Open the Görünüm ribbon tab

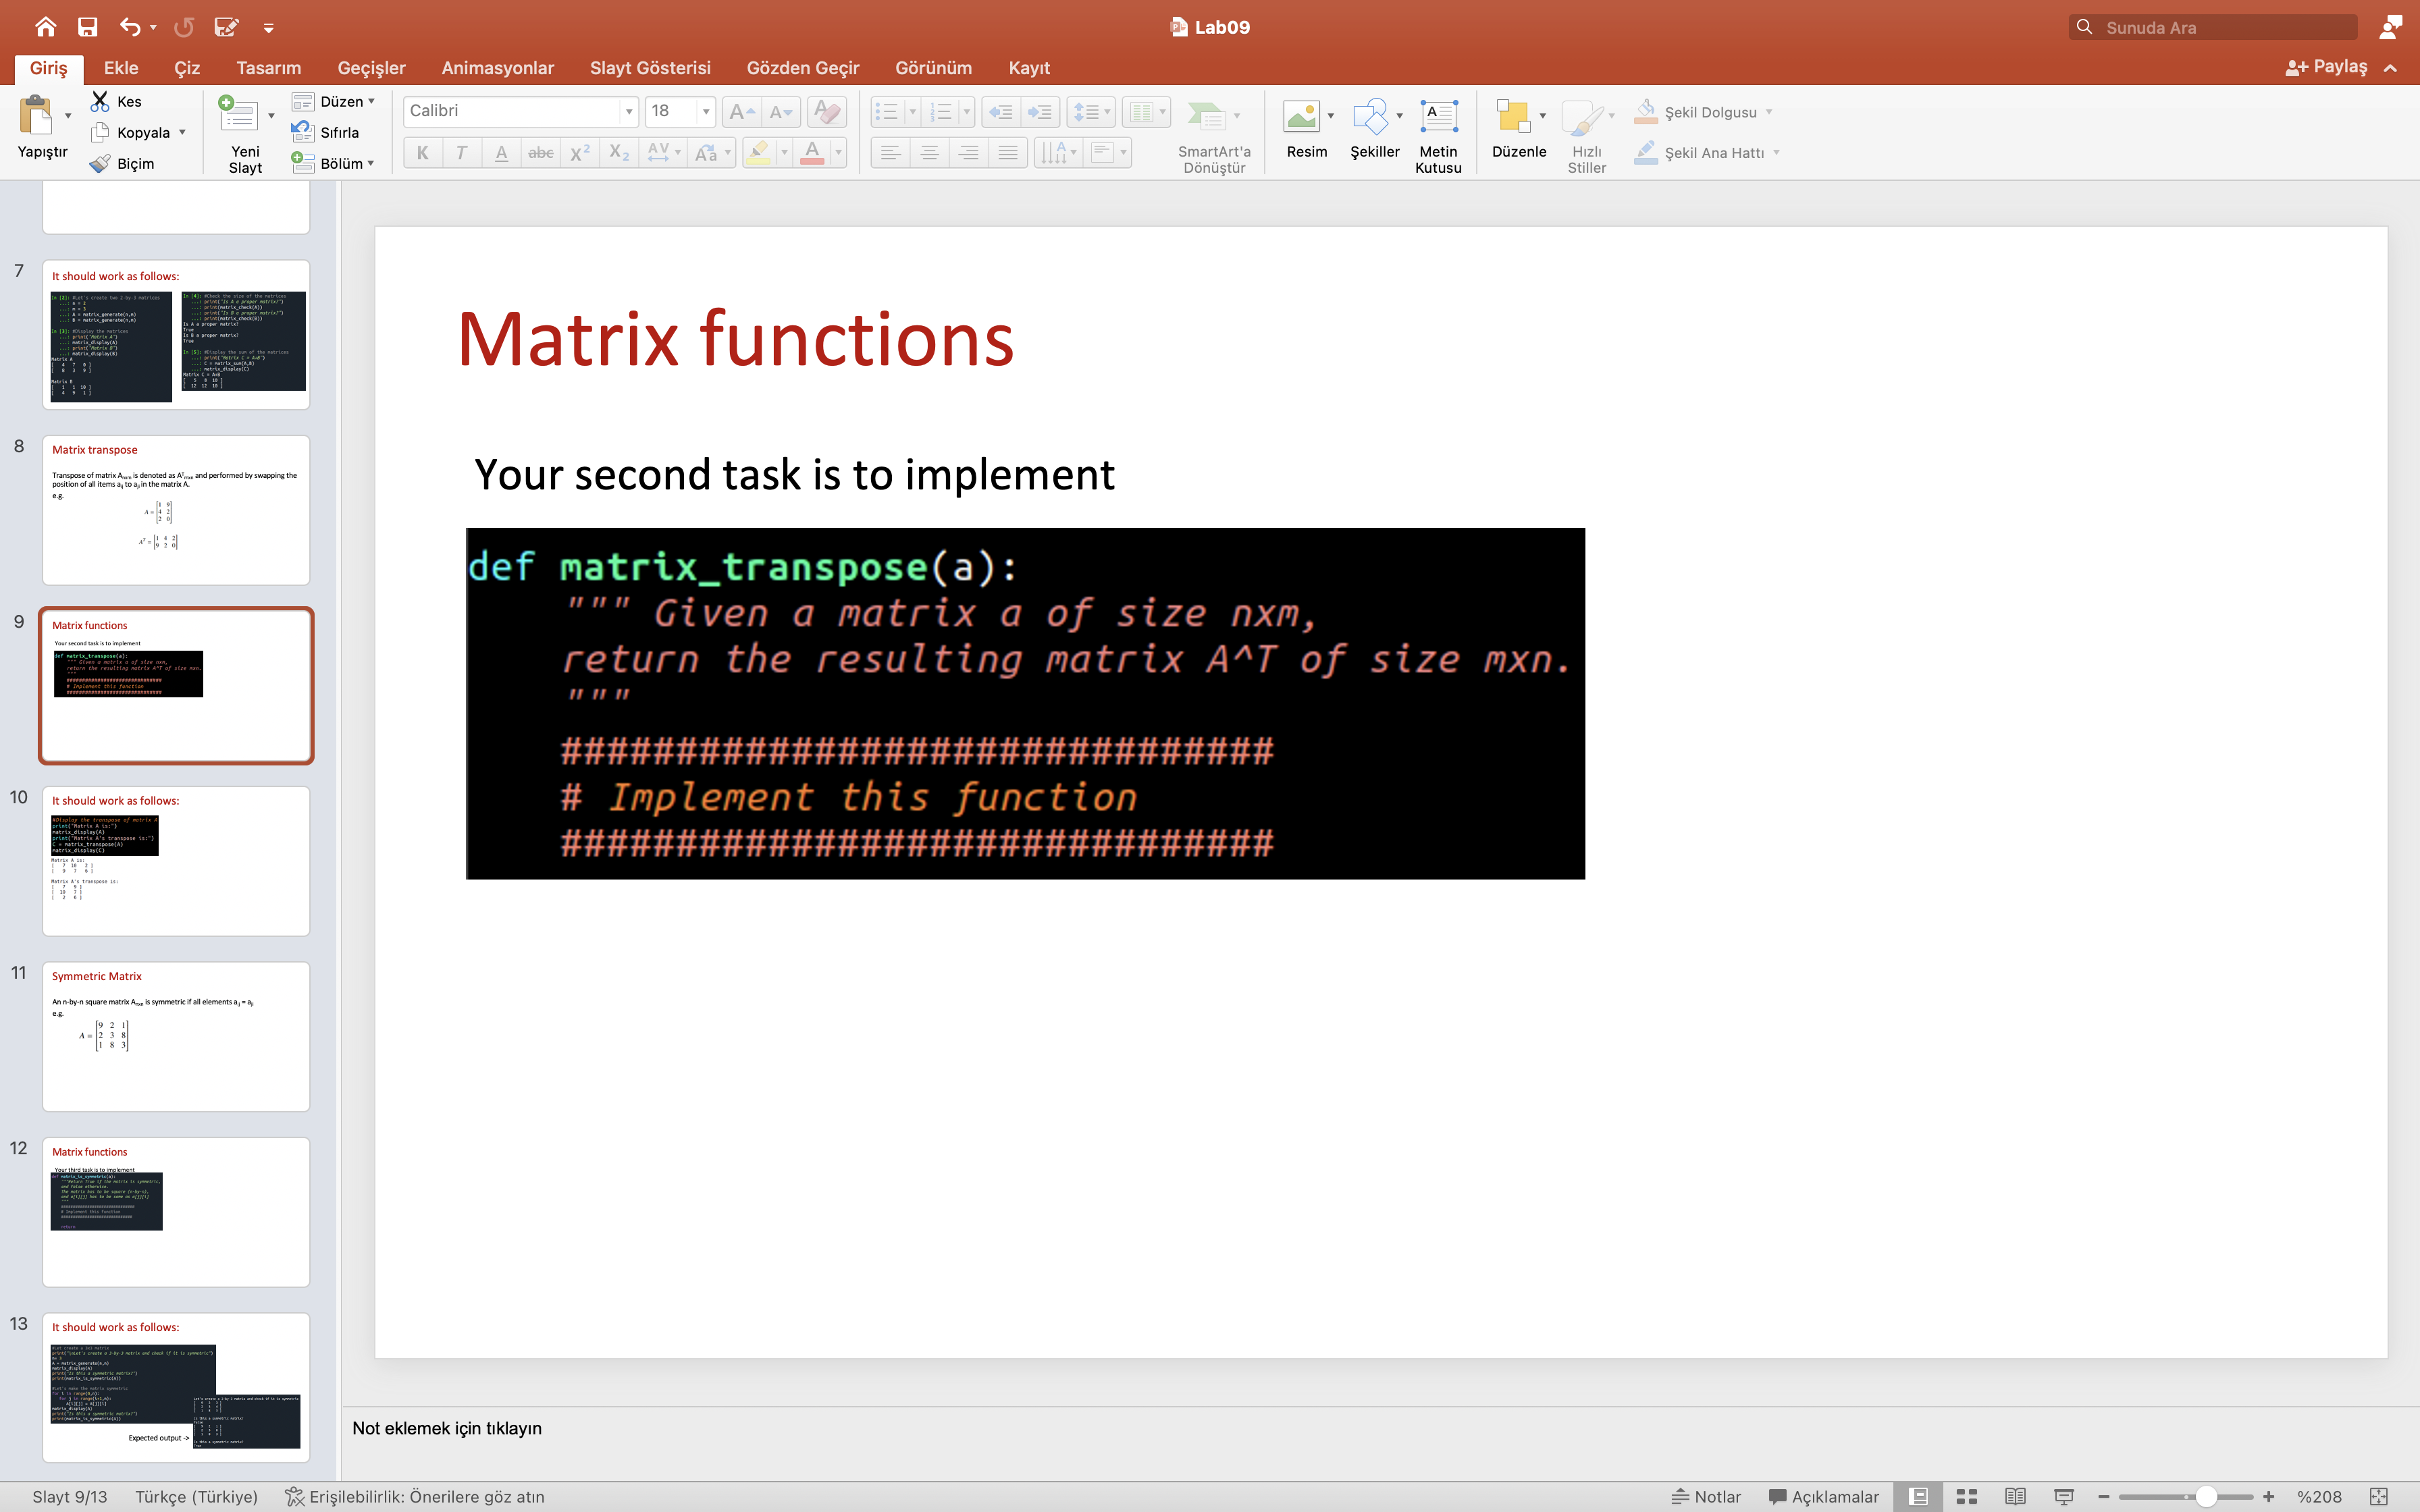933,67
